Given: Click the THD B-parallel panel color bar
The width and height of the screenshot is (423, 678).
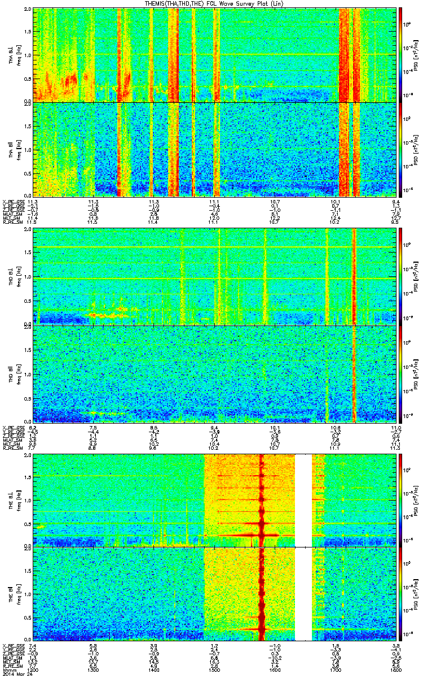Looking at the screenshot, I should tap(401, 373).
